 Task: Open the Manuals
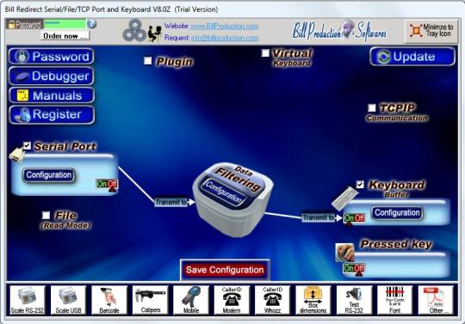(52, 95)
